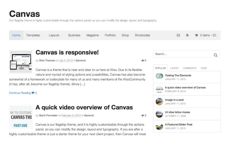Select the Popular tab in sidebar
Screen dimensions: 226x146
[x=160, y=68]
